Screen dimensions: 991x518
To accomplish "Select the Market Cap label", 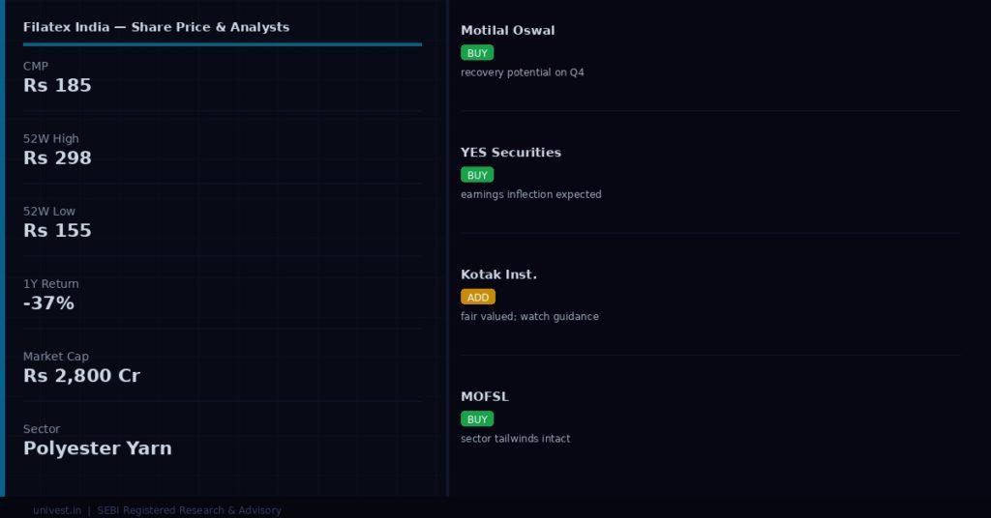I will point(55,357).
